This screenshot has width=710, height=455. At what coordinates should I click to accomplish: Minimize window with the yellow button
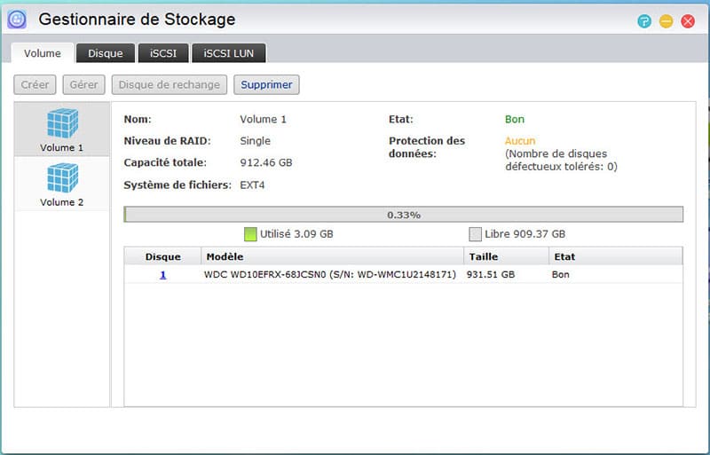[x=666, y=21]
